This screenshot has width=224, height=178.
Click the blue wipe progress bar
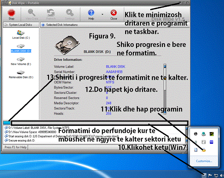(7, 123)
